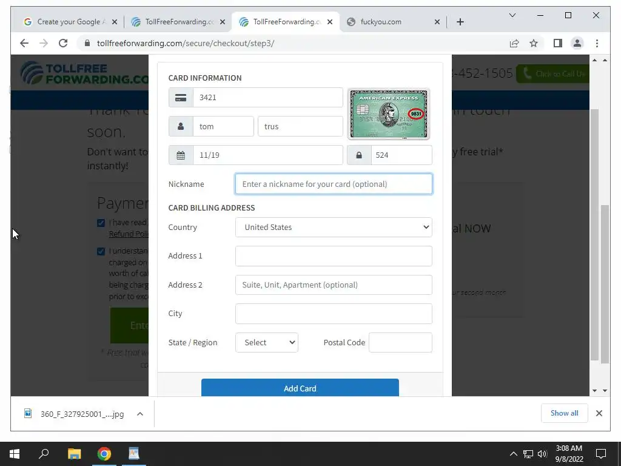Toggle the 'I have read' checkbox
This screenshot has height=466, width=621.
point(101,223)
